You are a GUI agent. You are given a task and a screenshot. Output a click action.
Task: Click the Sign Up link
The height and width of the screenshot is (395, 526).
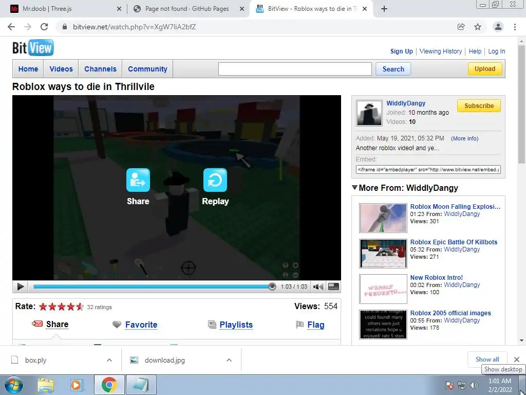coord(401,51)
